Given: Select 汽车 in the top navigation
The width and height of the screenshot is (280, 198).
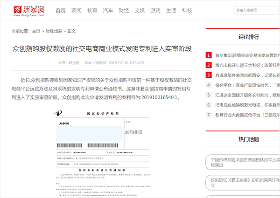Looking at the screenshot, I should [x=108, y=10].
